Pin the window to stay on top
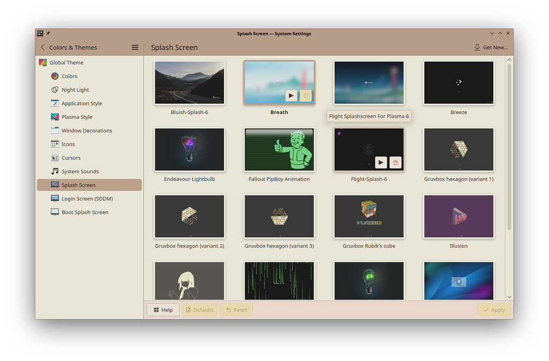 tap(47, 33)
